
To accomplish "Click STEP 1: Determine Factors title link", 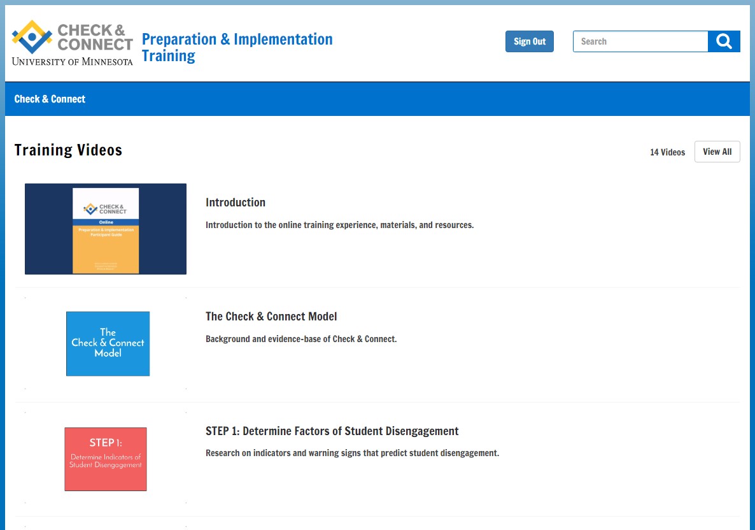I will coord(332,431).
